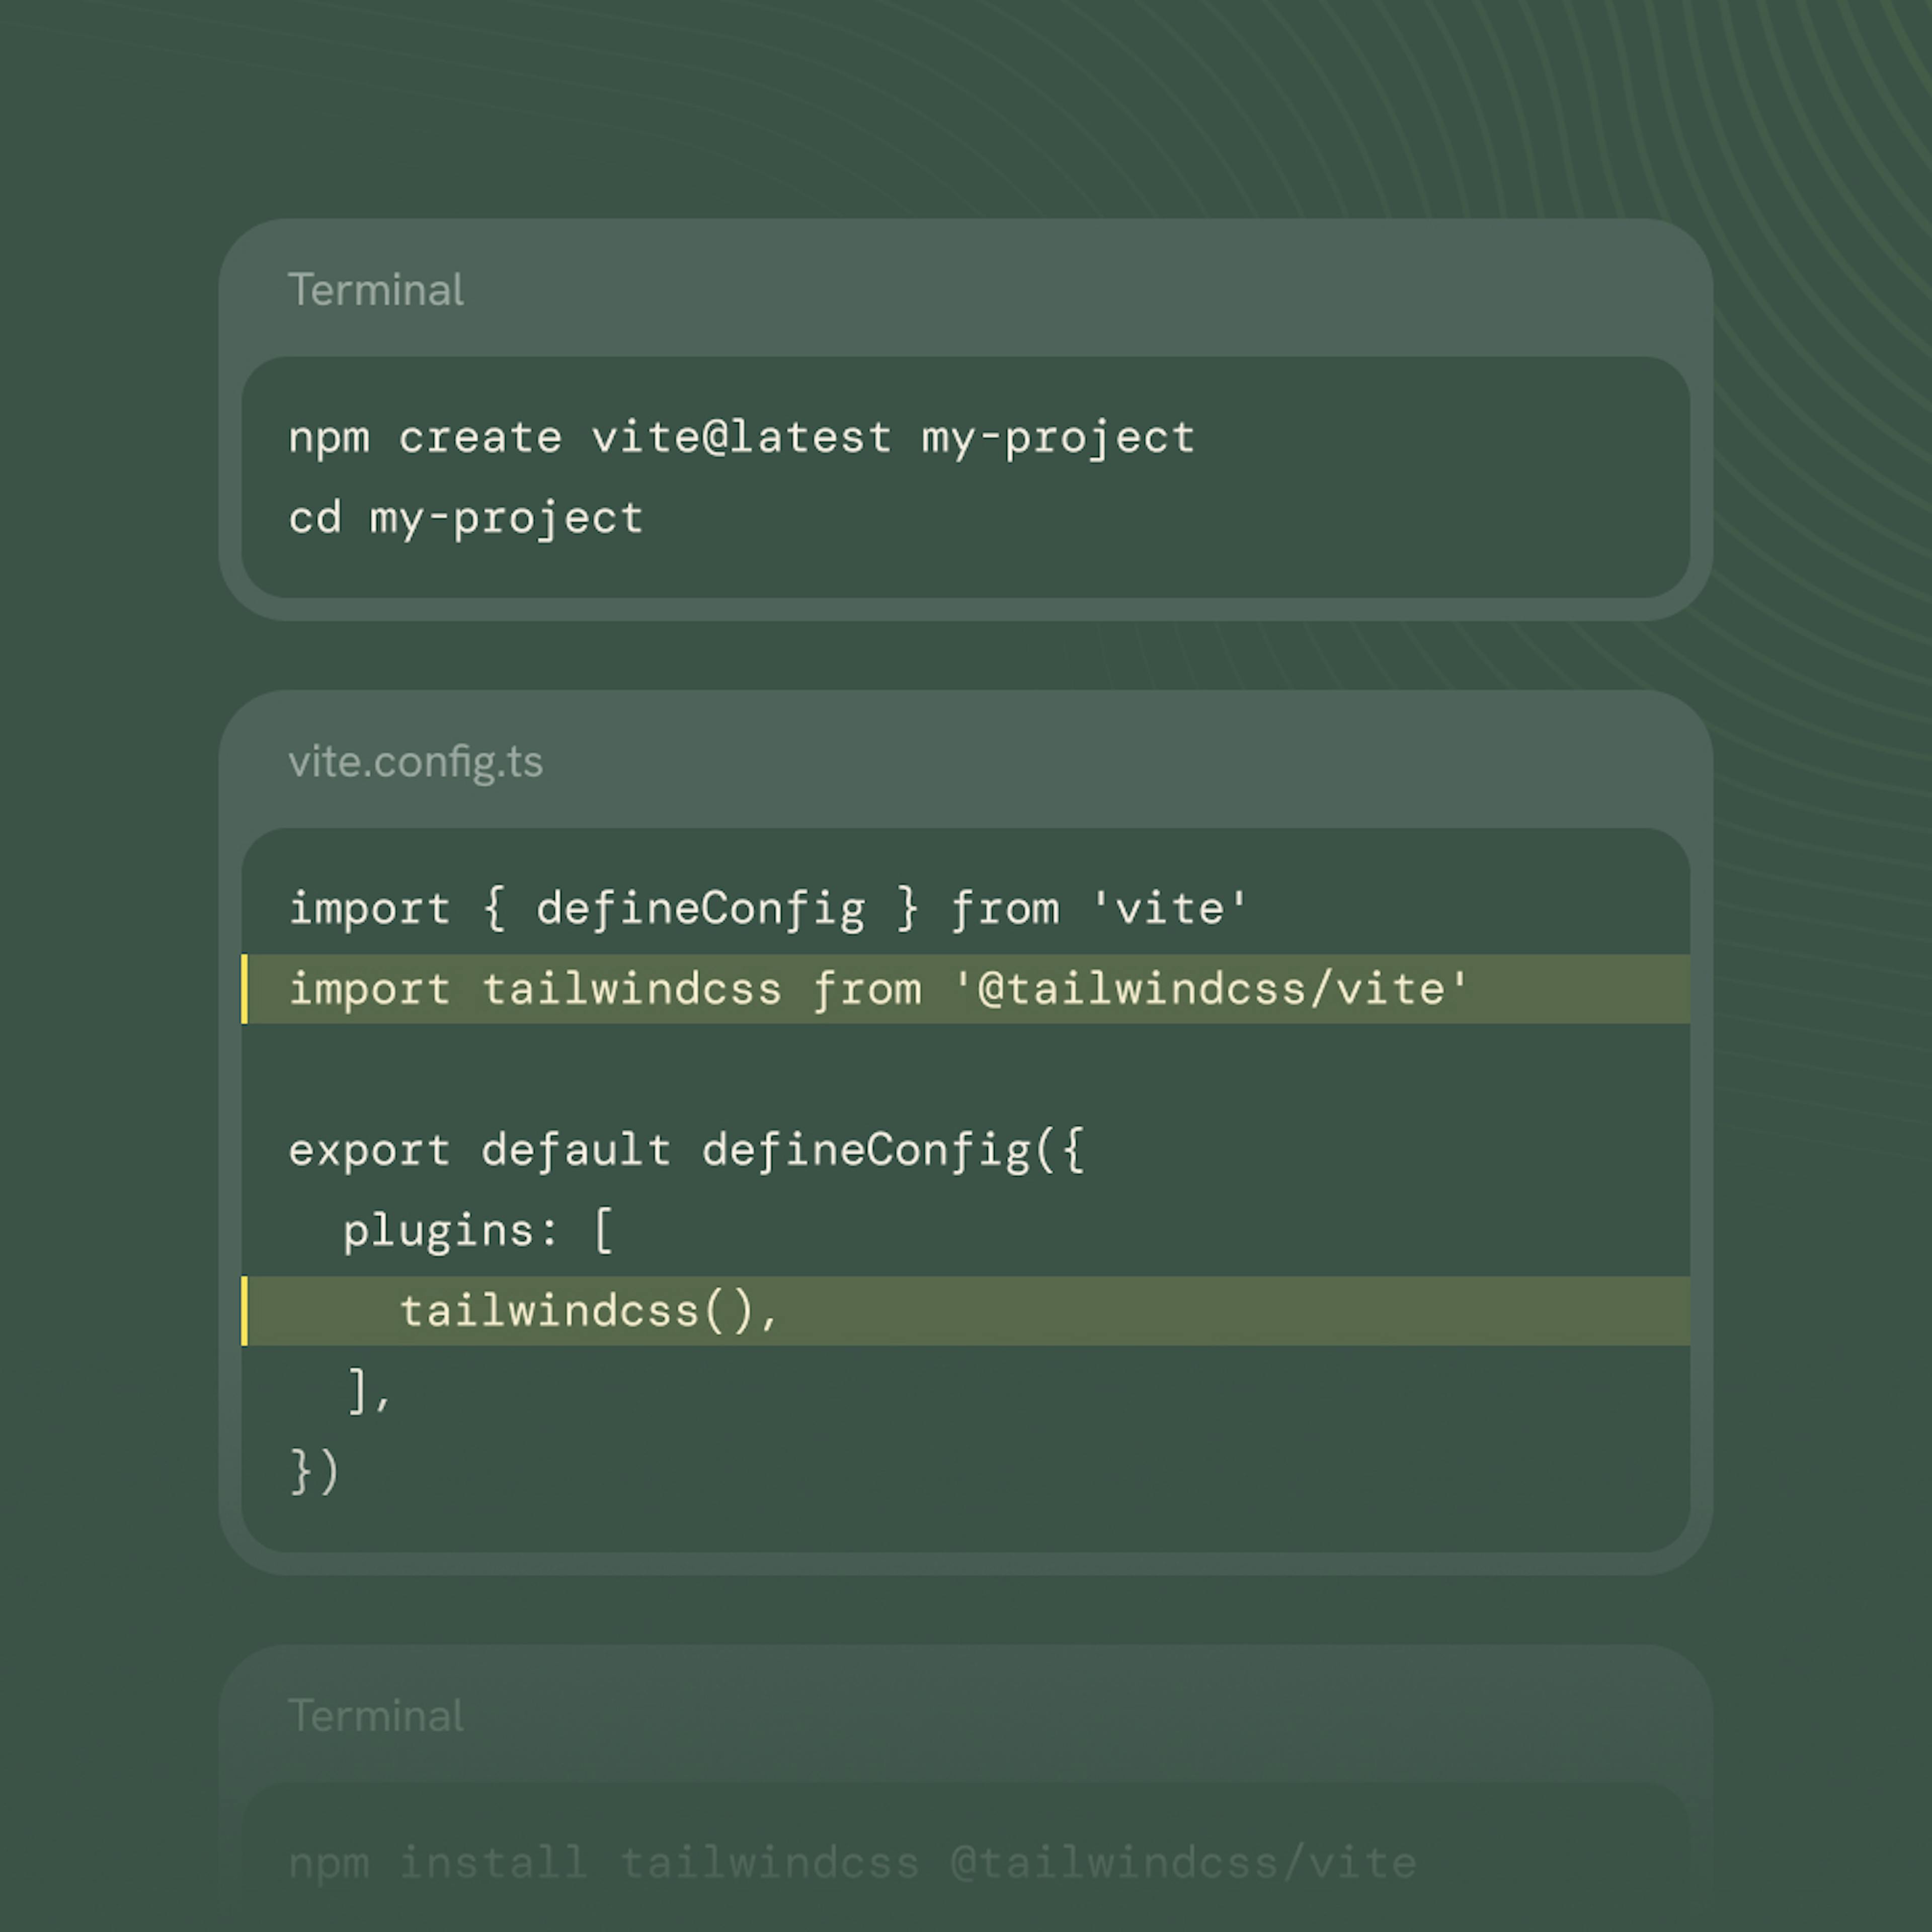Click 'my-project' in the npm create command
Image resolution: width=1932 pixels, height=1932 pixels.
pyautogui.click(x=1058, y=438)
